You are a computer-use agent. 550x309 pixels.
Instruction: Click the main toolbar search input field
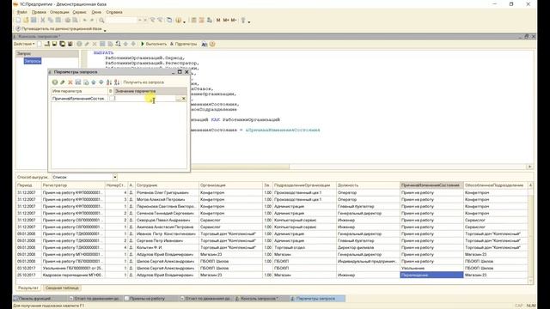pos(121,21)
